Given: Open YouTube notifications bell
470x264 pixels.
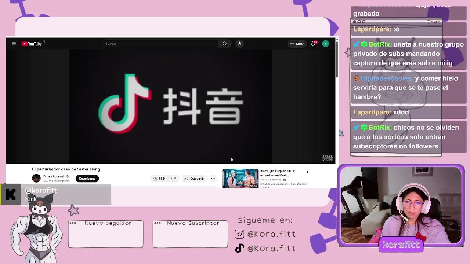Looking at the screenshot, I should pos(313,44).
